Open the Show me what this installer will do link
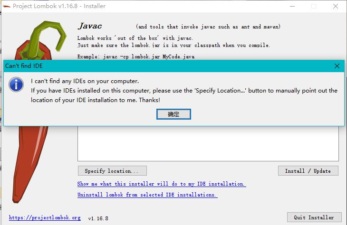The image size is (347, 225). click(162, 184)
